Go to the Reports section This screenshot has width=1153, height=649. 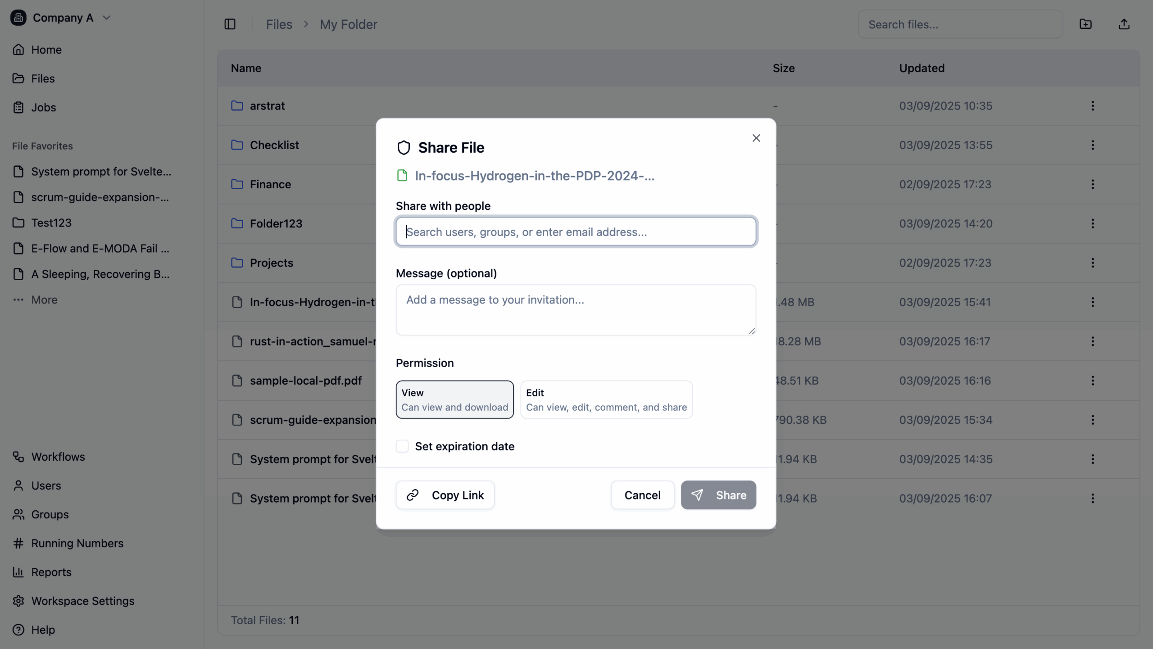point(51,572)
